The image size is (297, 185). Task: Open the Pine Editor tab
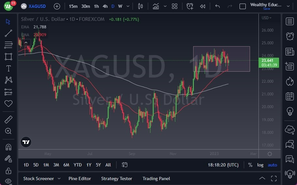pyautogui.click(x=80, y=178)
